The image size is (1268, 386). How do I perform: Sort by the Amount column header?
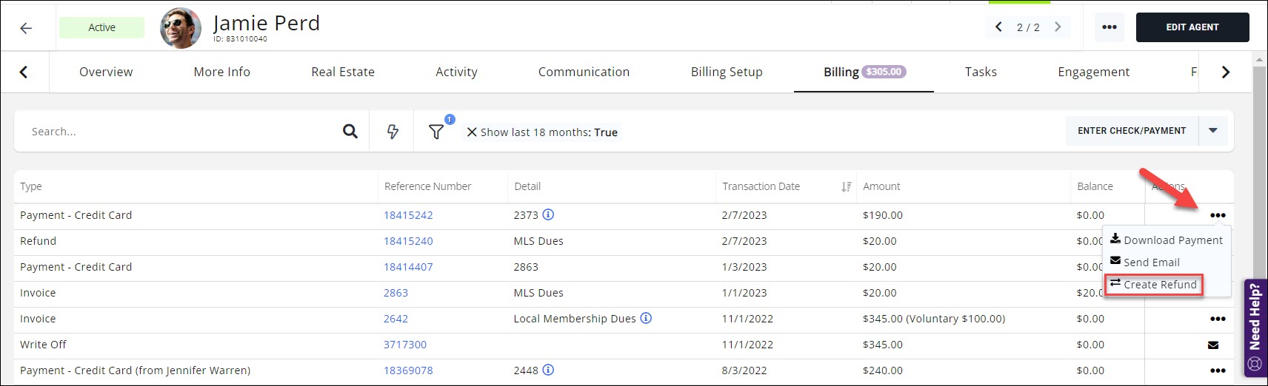point(881,186)
